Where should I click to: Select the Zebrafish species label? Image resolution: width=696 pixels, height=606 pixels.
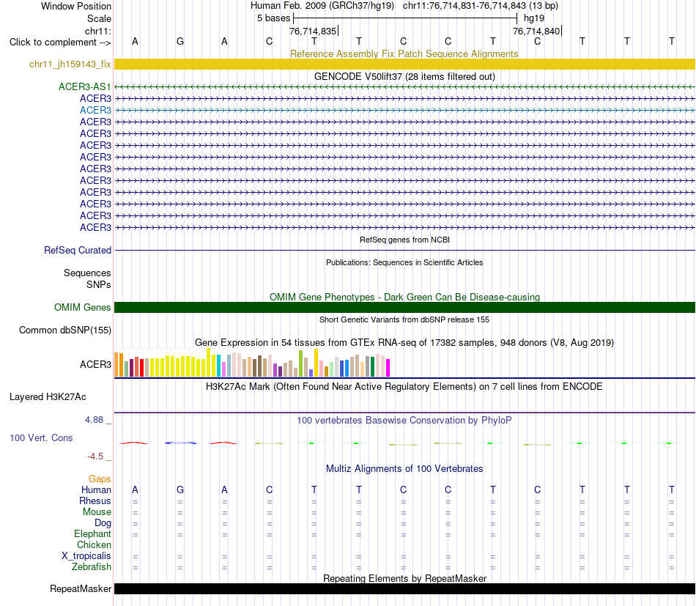(x=92, y=567)
